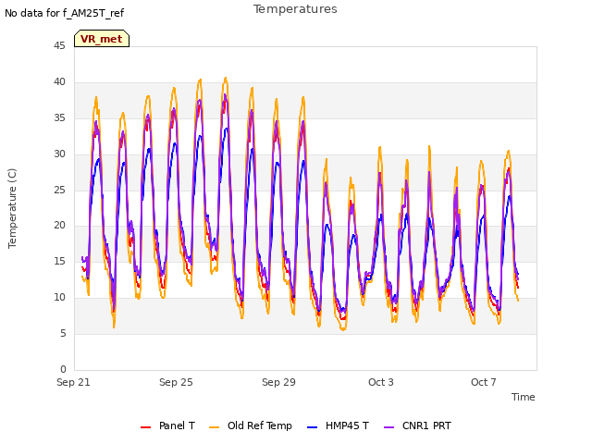
Task: Click the Sep 21 x-axis label
Action: click(x=73, y=382)
